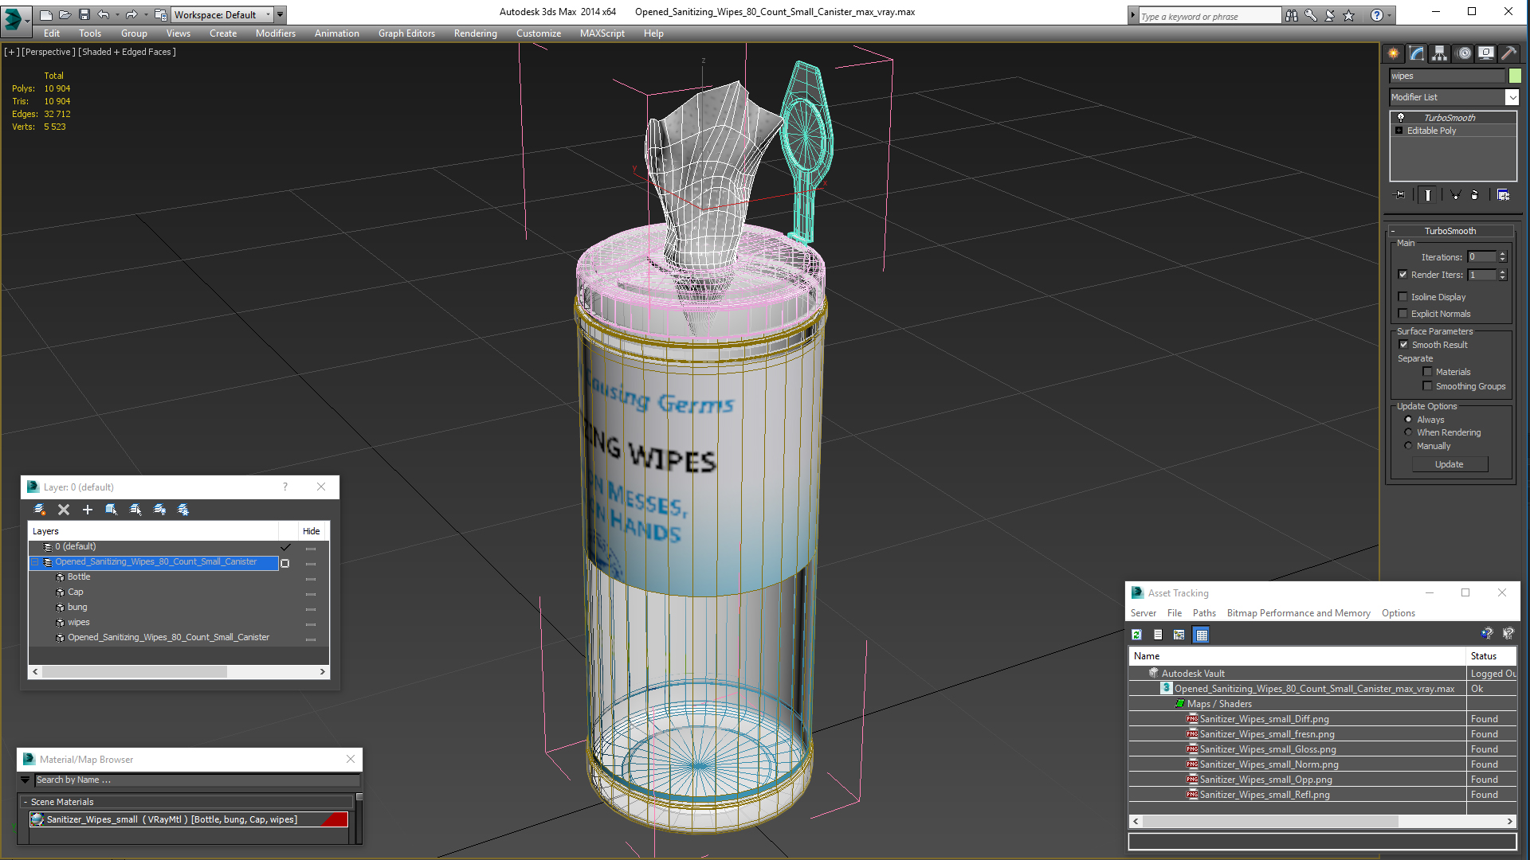The image size is (1530, 860).
Task: Click Add Selected Objects plus icon
Action: [88, 510]
